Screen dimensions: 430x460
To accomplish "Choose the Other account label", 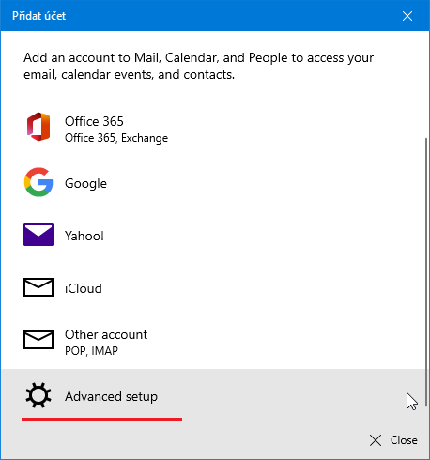I will (x=106, y=334).
